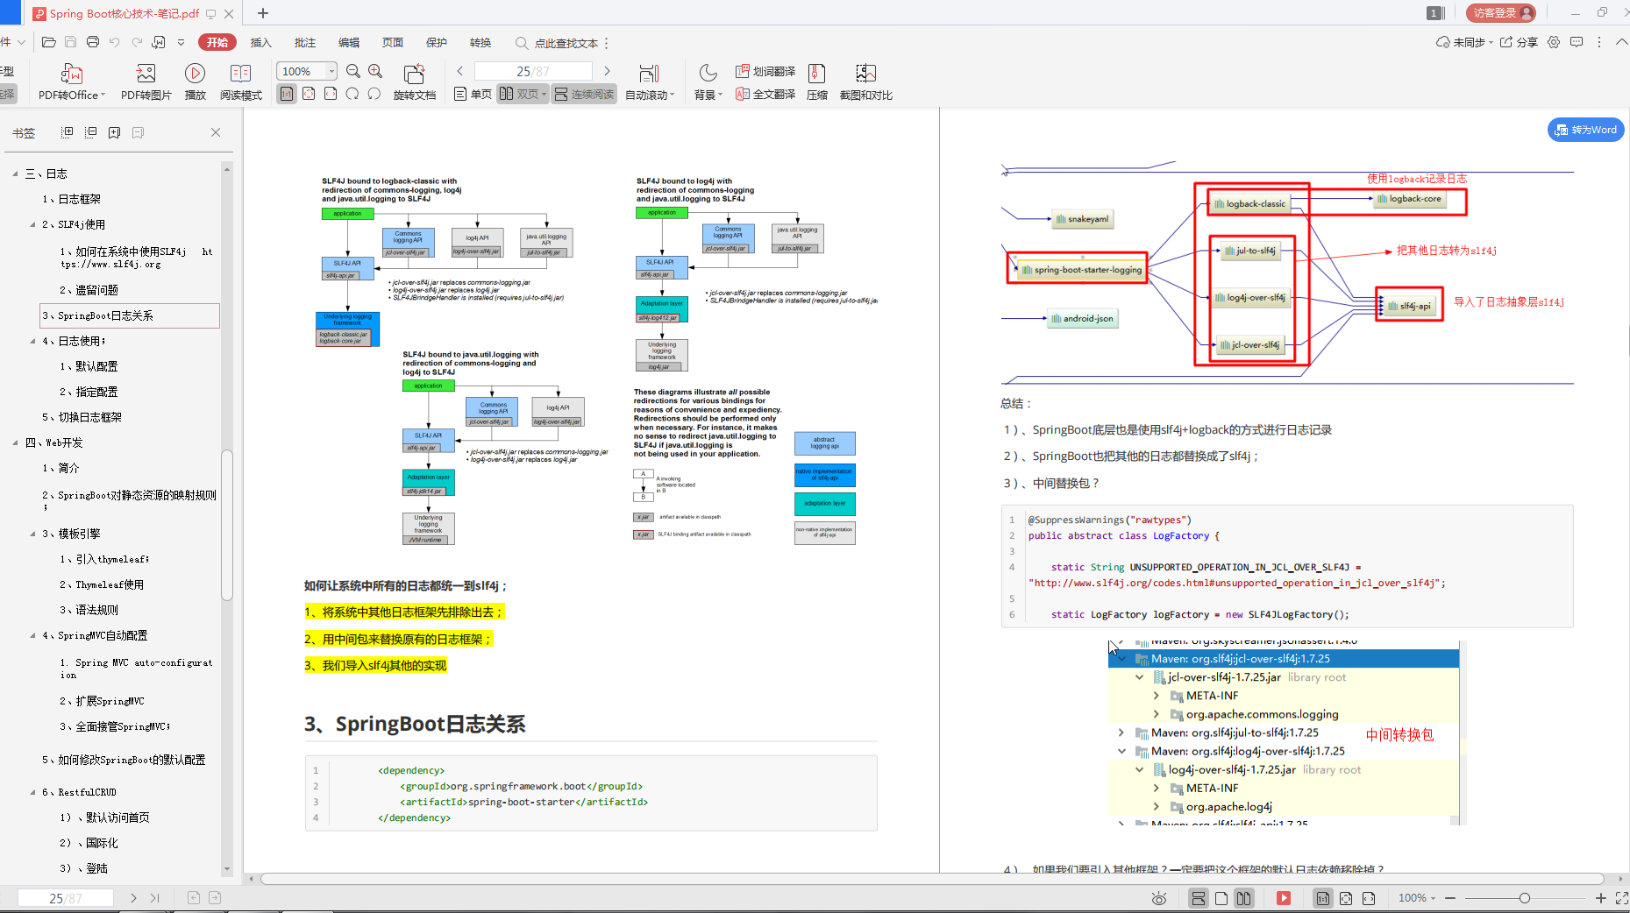The image size is (1630, 913).
Task: Toggle 划词翻译 word translation
Action: [x=765, y=71]
